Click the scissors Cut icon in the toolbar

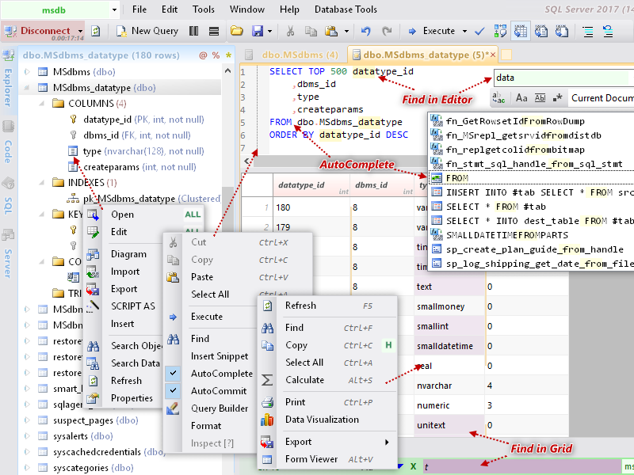(x=291, y=32)
